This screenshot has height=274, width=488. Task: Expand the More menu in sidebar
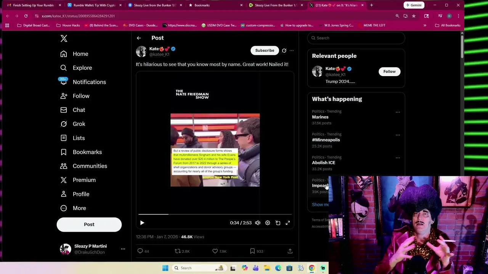[73, 208]
